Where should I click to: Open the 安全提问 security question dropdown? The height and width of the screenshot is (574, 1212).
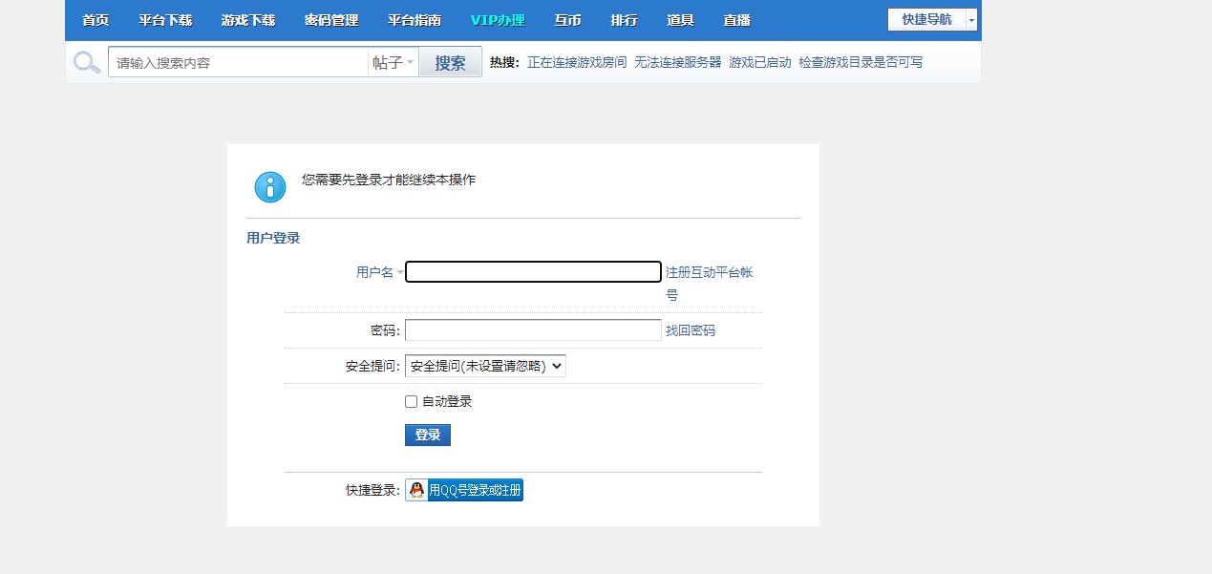(484, 365)
